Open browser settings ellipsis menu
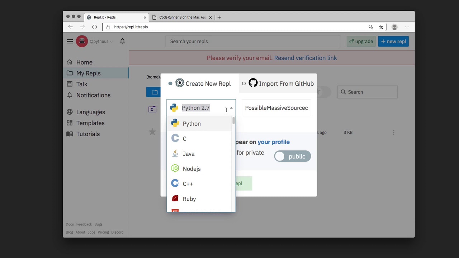Viewport: 459px width, 258px height. pos(407,27)
